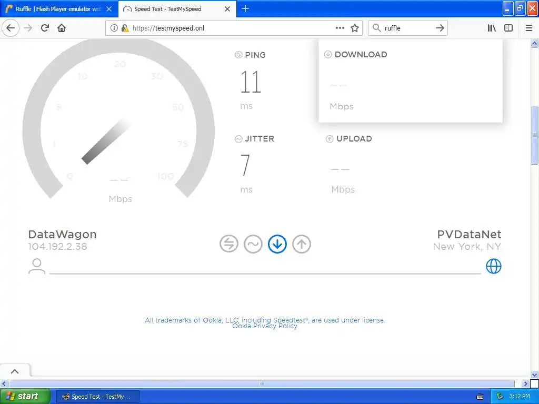This screenshot has width=539, height=404.
Task: Click the upload arrow stage icon
Action: click(x=302, y=244)
